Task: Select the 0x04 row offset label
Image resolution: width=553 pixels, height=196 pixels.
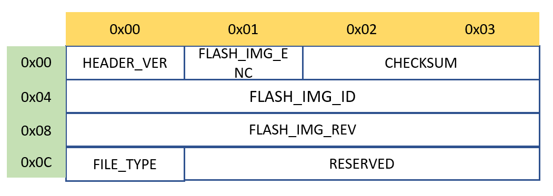Action: (36, 97)
